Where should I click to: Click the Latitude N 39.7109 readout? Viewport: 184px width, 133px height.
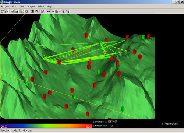[x=103, y=126]
